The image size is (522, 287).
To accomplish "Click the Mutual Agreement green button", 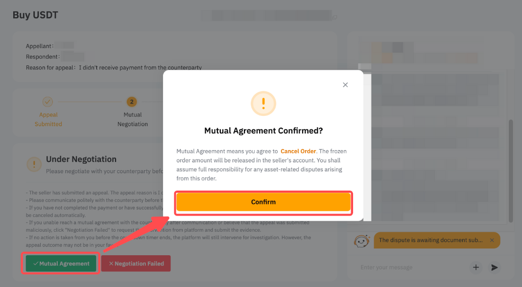I will point(61,264).
